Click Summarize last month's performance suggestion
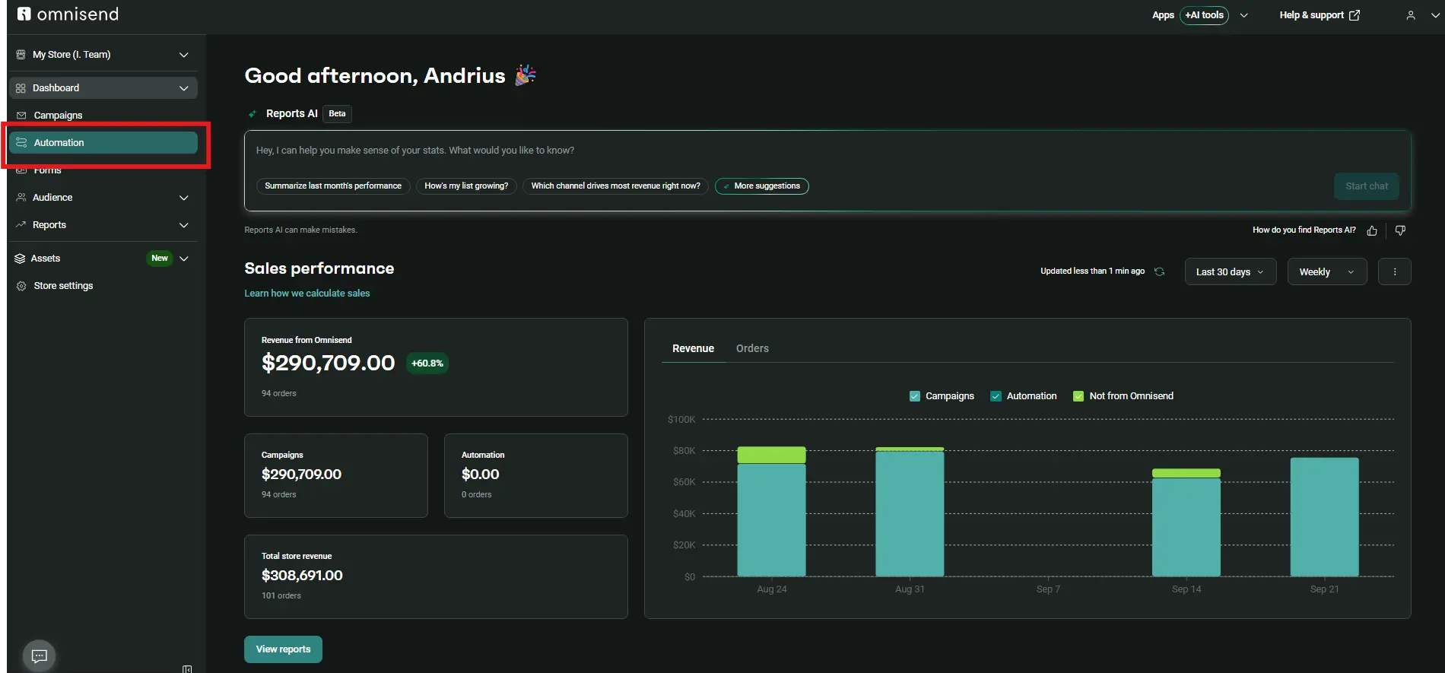 click(x=333, y=186)
